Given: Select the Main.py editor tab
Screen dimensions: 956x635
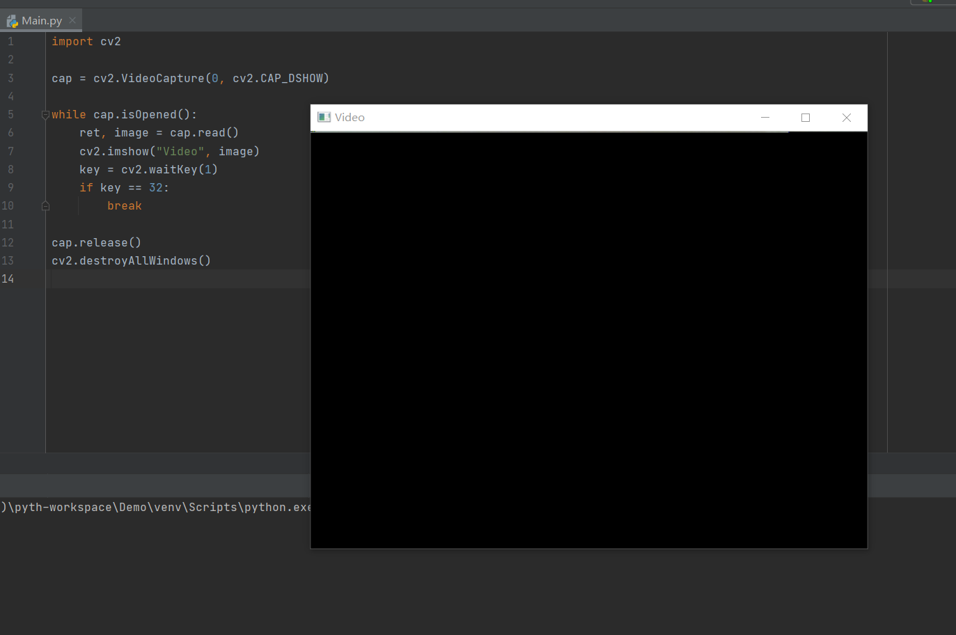Looking at the screenshot, I should tap(41, 20).
